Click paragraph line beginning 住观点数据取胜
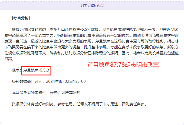Viewport: 184px width, 125px height. pyautogui.click(x=91, y=53)
